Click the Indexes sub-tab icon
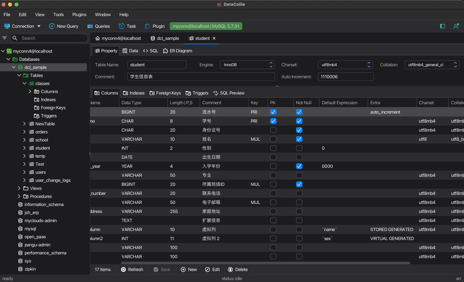Image resolution: width=464 pixels, height=282 pixels. [x=125, y=93]
